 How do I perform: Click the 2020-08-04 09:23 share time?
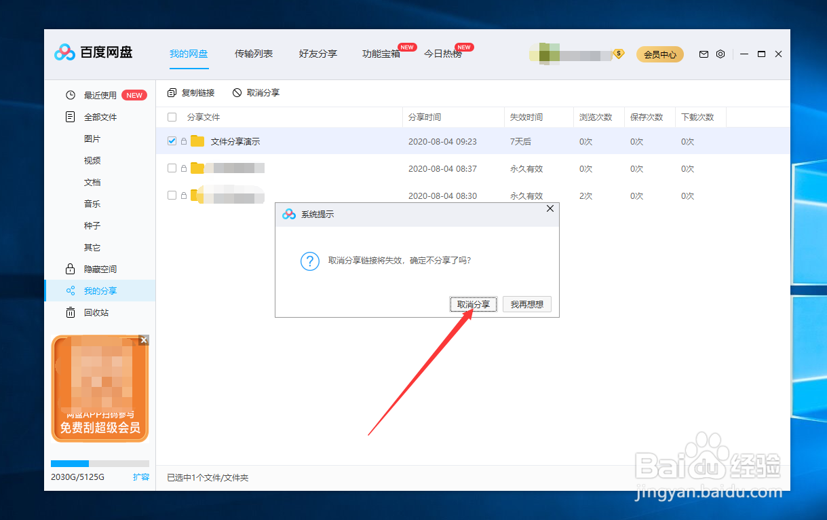(x=442, y=141)
